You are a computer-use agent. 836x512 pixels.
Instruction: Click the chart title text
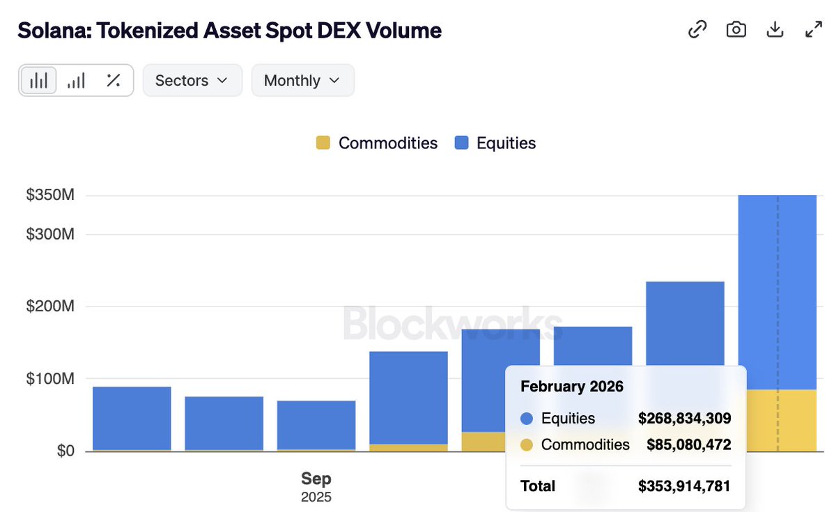point(229,31)
